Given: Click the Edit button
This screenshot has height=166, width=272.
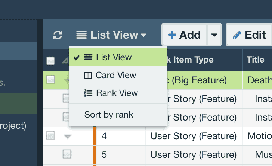Looking at the screenshot, I should [249, 35].
